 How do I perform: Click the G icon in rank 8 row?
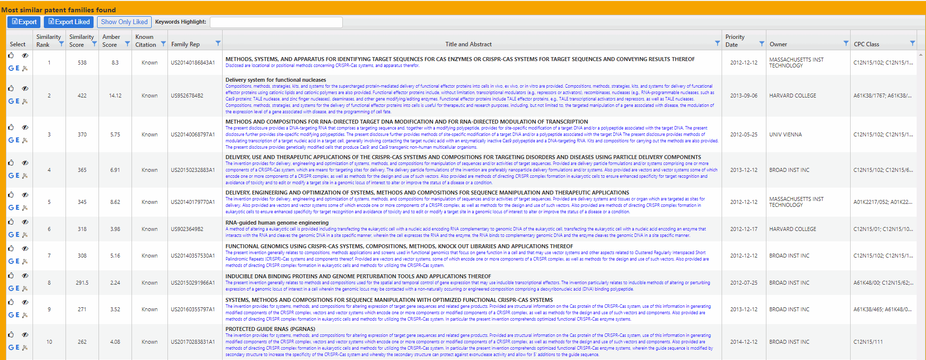[x=11, y=289]
